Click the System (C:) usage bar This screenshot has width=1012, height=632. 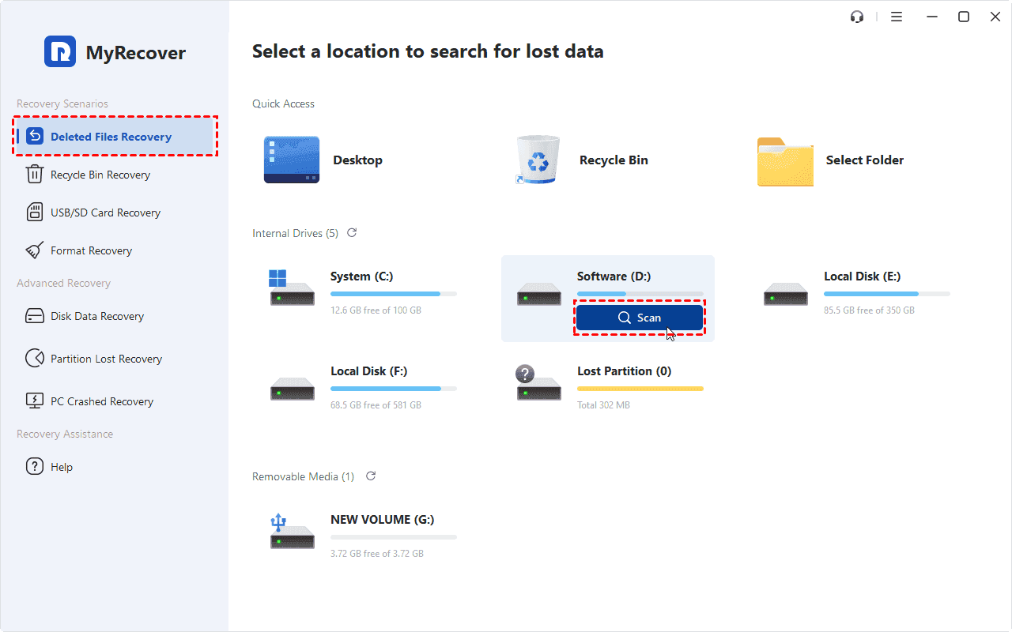(393, 294)
